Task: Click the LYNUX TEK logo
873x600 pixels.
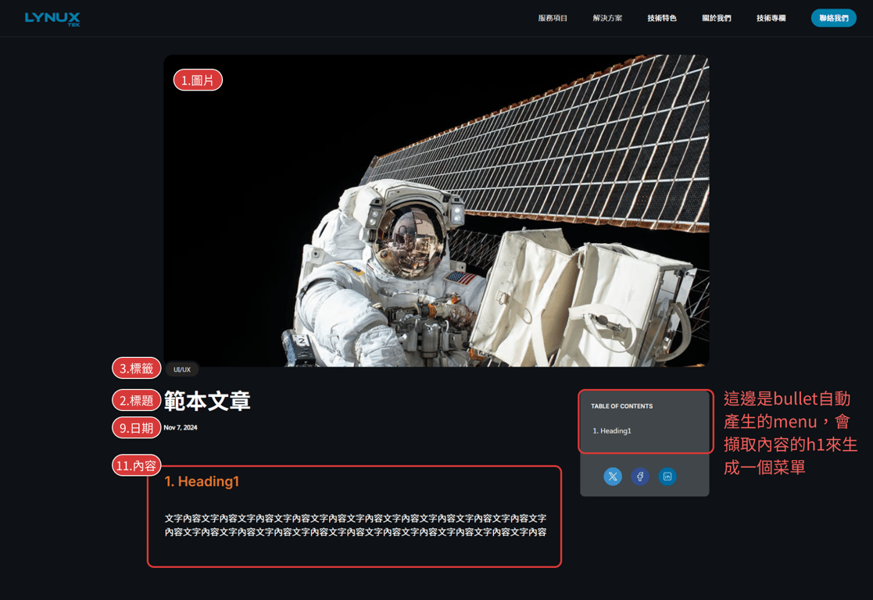Action: [x=52, y=17]
